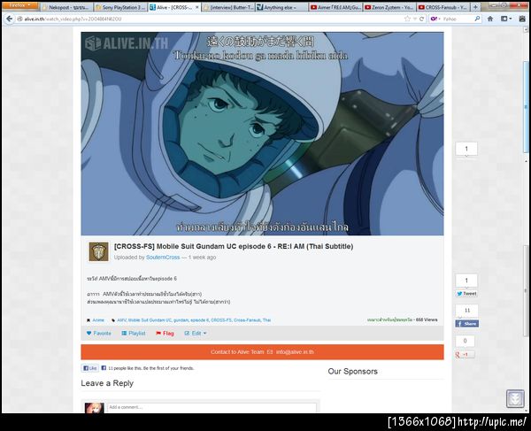Open the AMV tag link
The image size is (531, 431).
coord(121,320)
